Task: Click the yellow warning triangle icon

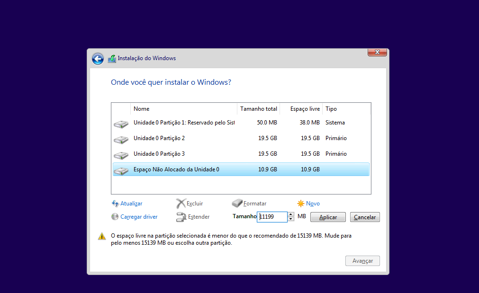Action: (x=102, y=236)
